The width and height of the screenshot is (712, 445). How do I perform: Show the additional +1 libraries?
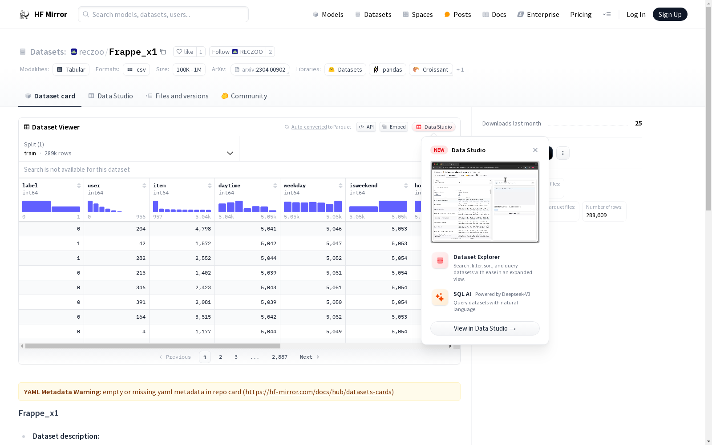point(460,70)
